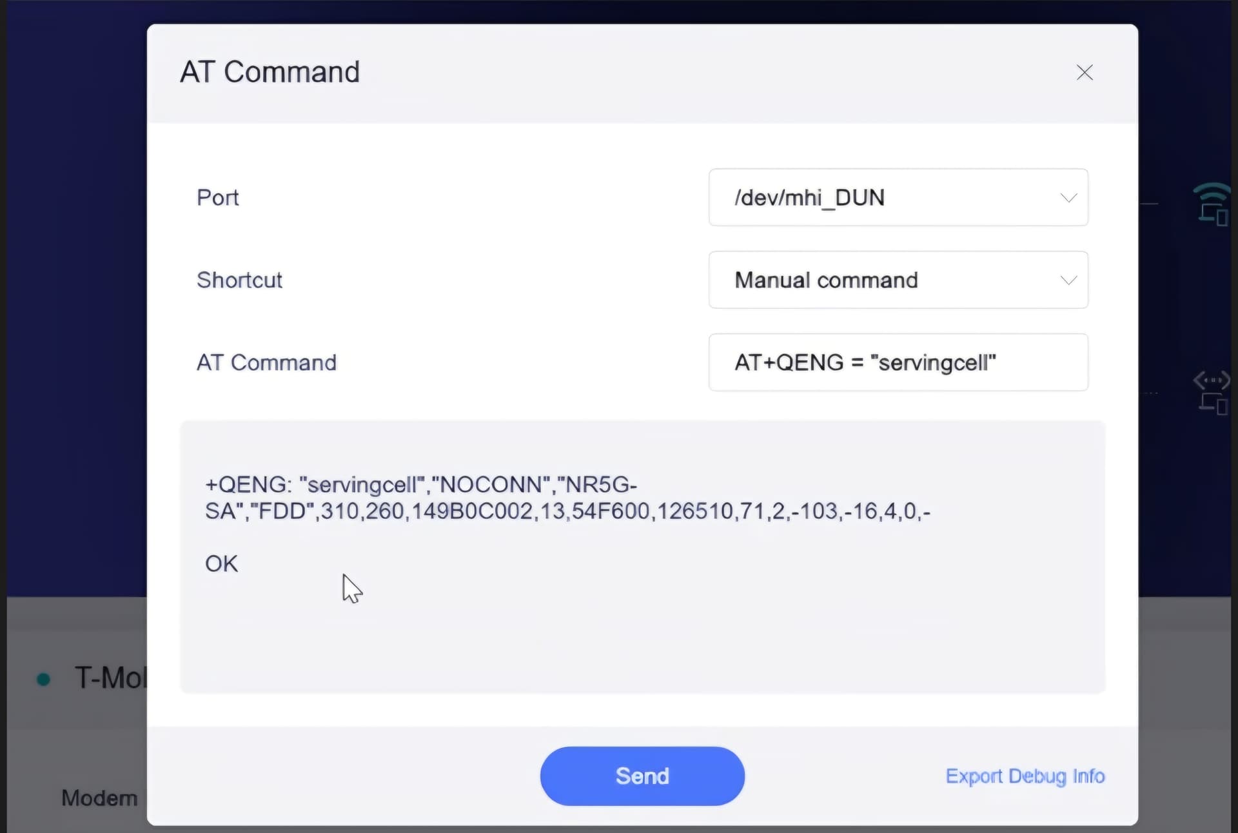Click the OK result line in the output

coord(221,564)
